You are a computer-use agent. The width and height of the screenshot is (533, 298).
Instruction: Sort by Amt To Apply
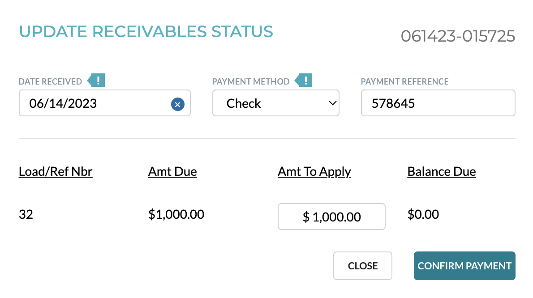(314, 171)
